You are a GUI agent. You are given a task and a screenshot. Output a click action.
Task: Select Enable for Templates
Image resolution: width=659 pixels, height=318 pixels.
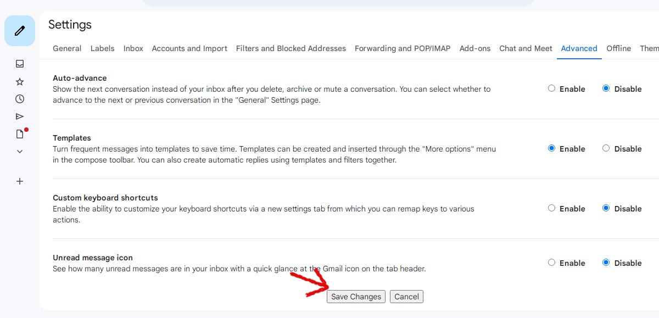tap(551, 148)
